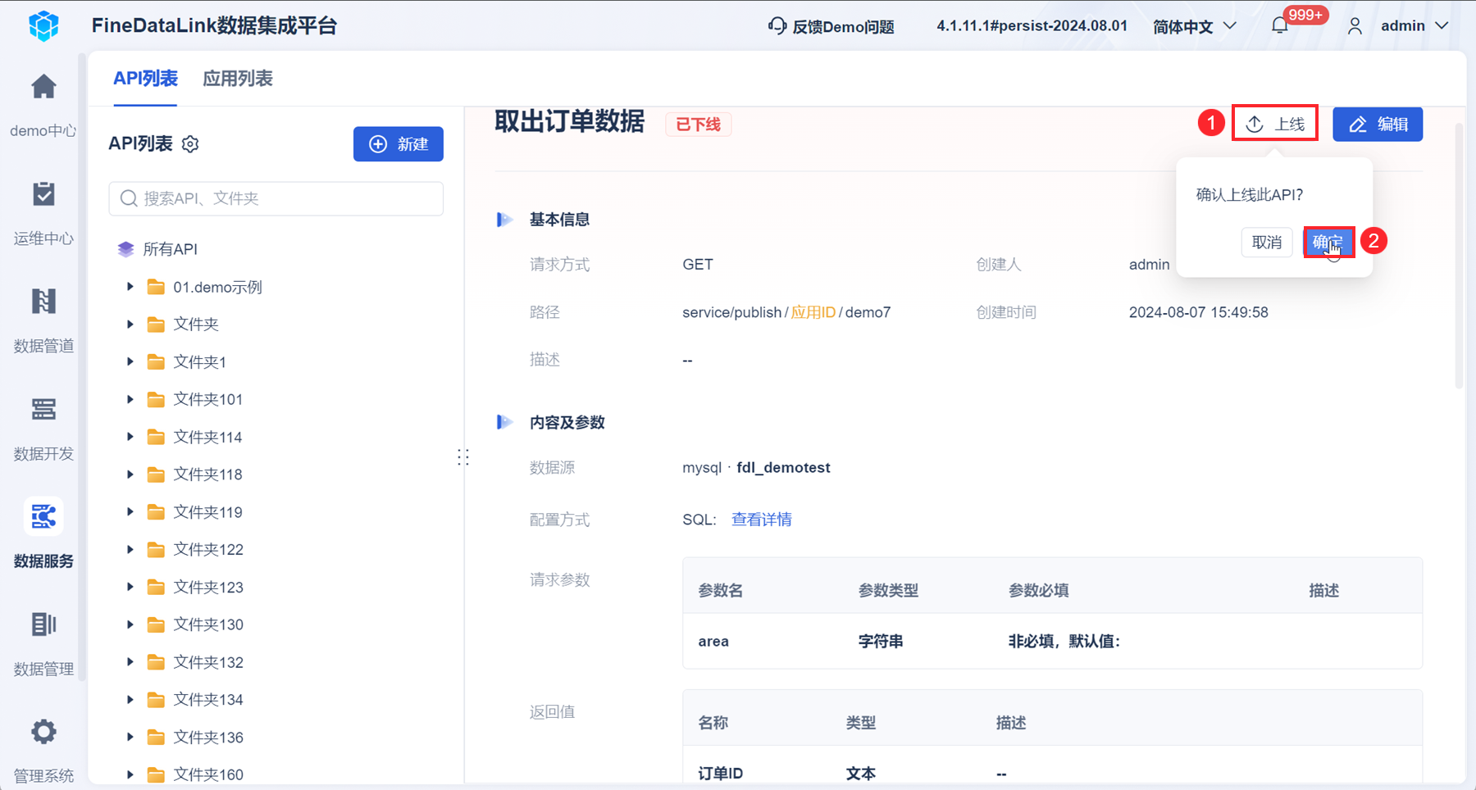Open the 数据管道 sidebar icon
1476x790 pixels.
pyautogui.click(x=43, y=302)
